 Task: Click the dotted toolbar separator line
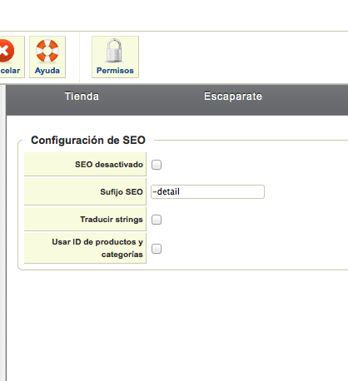pyautogui.click(x=80, y=57)
